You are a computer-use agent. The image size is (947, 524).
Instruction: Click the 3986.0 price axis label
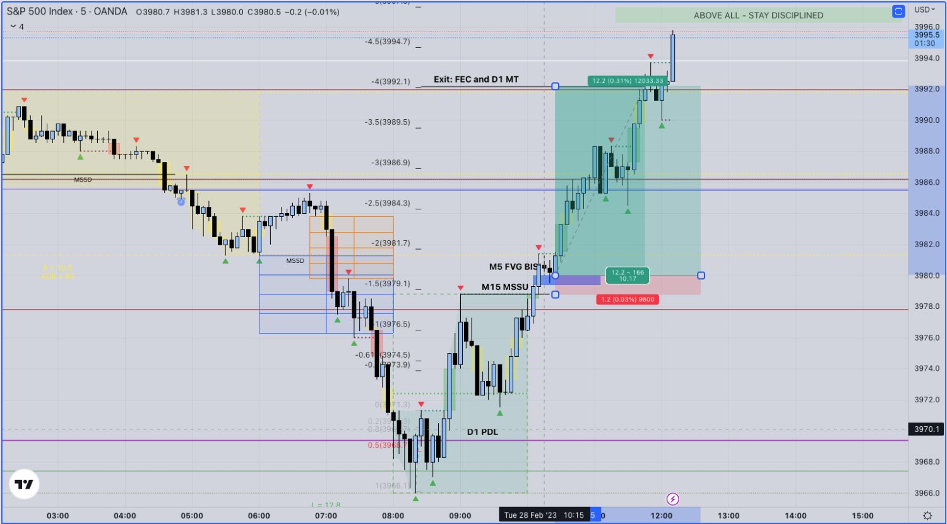[x=926, y=182]
